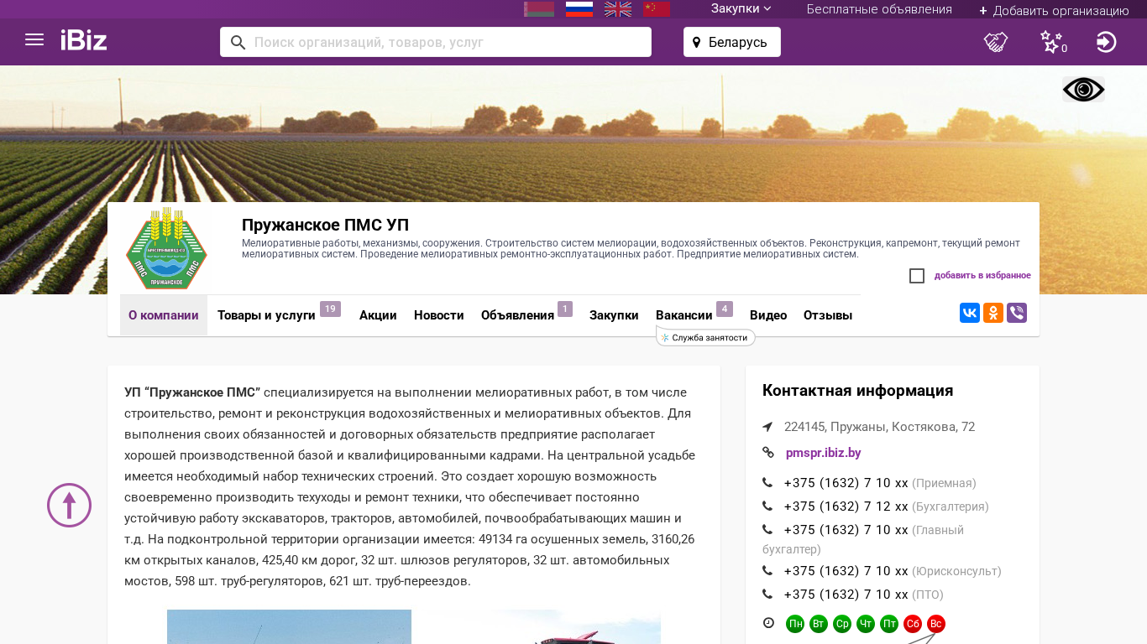The image size is (1147, 644).
Task: Click the Saturday (Сб) schedule circle
Action: click(913, 624)
